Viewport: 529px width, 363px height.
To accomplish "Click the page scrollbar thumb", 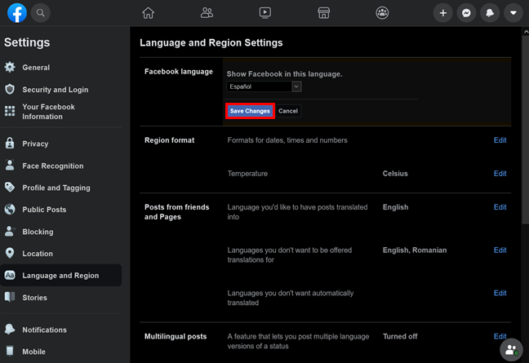I will pos(525,130).
